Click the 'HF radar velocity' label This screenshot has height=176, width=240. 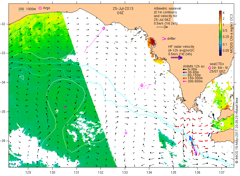point(181,46)
